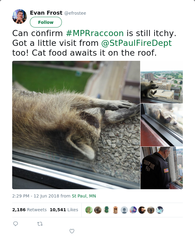The image size is (195, 236).
Task: Open the last liker avatar in the row
Action: point(160,210)
